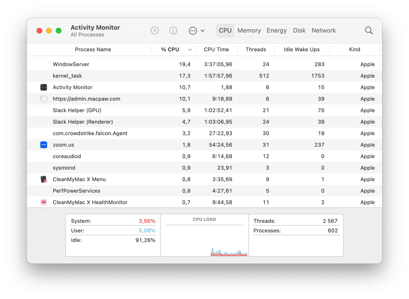Viewport: 409px width, 299px height.
Task: Select the Slack Helper (Renderer) row
Action: [204, 122]
